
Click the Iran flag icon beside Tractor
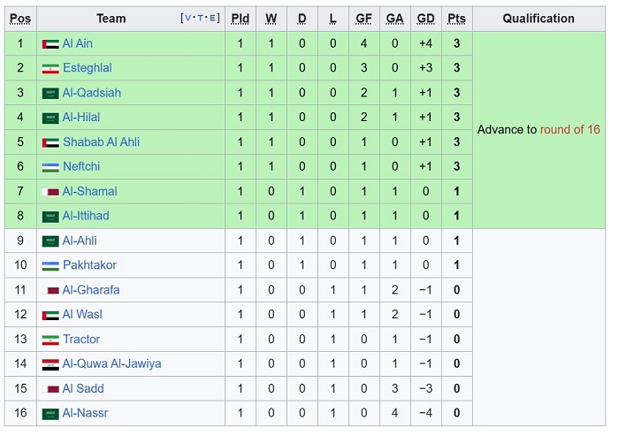coord(50,340)
